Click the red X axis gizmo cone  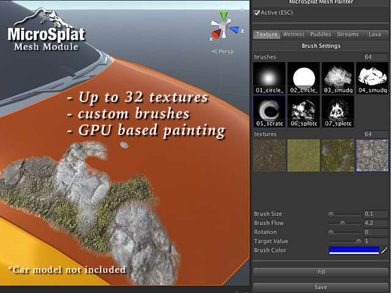(x=216, y=34)
